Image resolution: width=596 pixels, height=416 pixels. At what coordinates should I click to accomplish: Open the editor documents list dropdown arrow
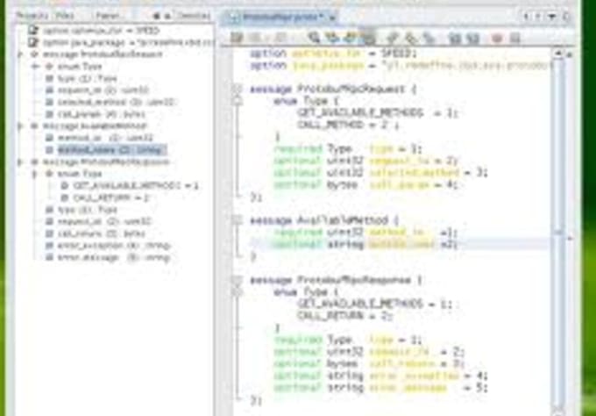(x=551, y=17)
